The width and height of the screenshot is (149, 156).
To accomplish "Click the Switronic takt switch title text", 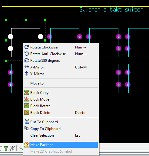I will [x=111, y=10].
